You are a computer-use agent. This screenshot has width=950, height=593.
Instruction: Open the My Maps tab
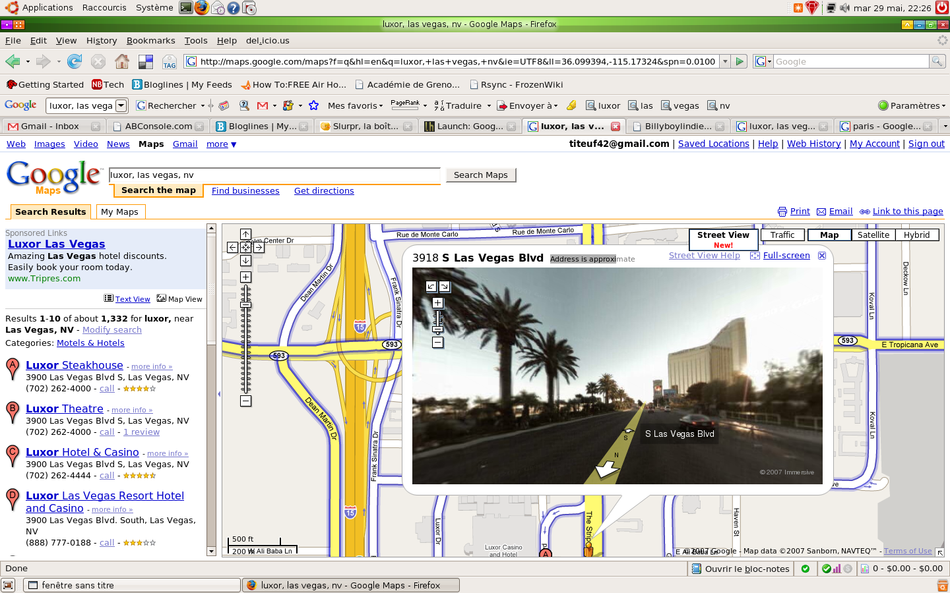[119, 212]
